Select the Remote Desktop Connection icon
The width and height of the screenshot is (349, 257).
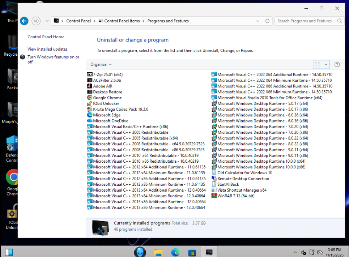pyautogui.click(x=214, y=179)
